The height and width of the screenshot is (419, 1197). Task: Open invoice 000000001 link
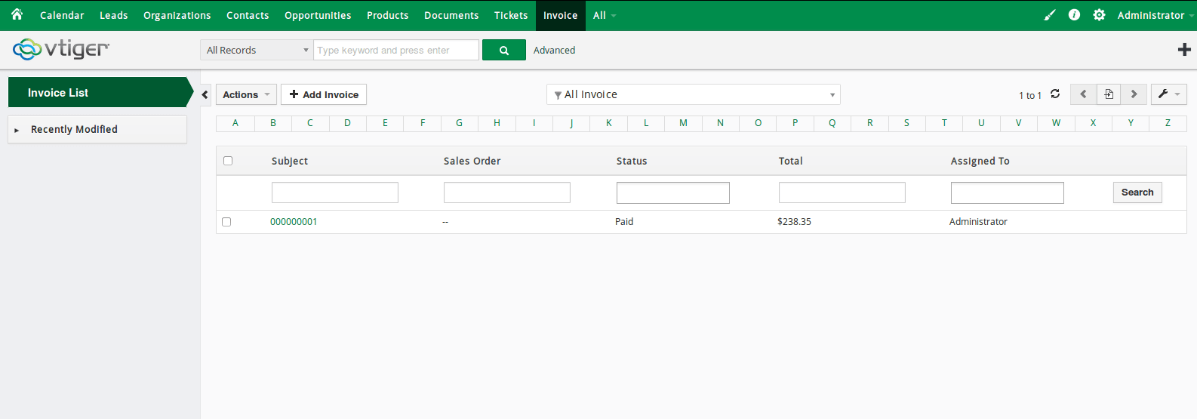pos(294,222)
